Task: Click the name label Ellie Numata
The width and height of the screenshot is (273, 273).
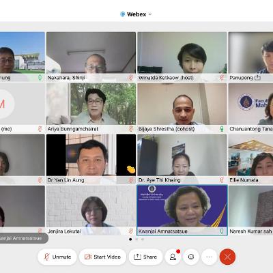Action: [244, 180]
